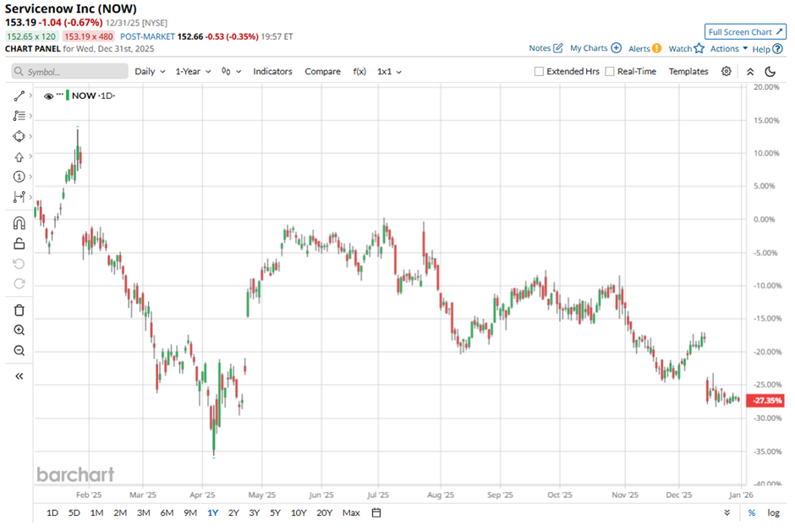Viewport: 795px width, 531px height.
Task: Collapse the drawing toolbar with double chevron
Action: click(x=19, y=376)
